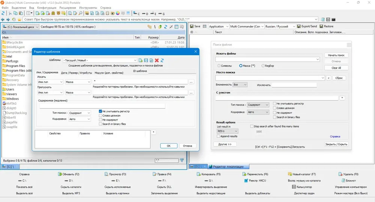Click the Искать mask input field

[x=140, y=82]
